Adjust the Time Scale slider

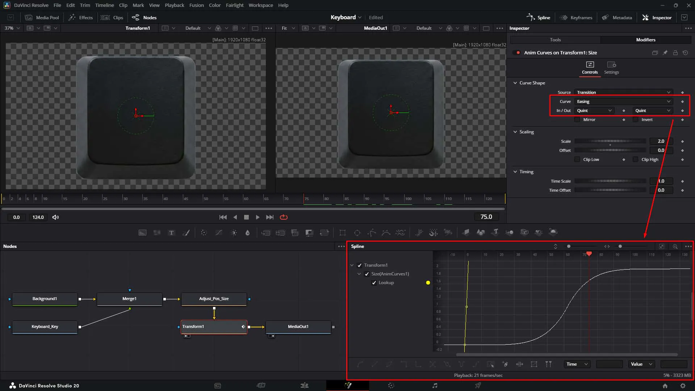[610, 181]
